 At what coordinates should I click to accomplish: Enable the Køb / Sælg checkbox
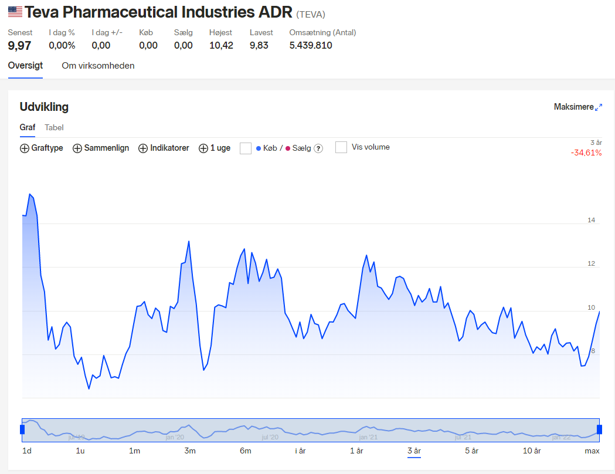(x=246, y=148)
